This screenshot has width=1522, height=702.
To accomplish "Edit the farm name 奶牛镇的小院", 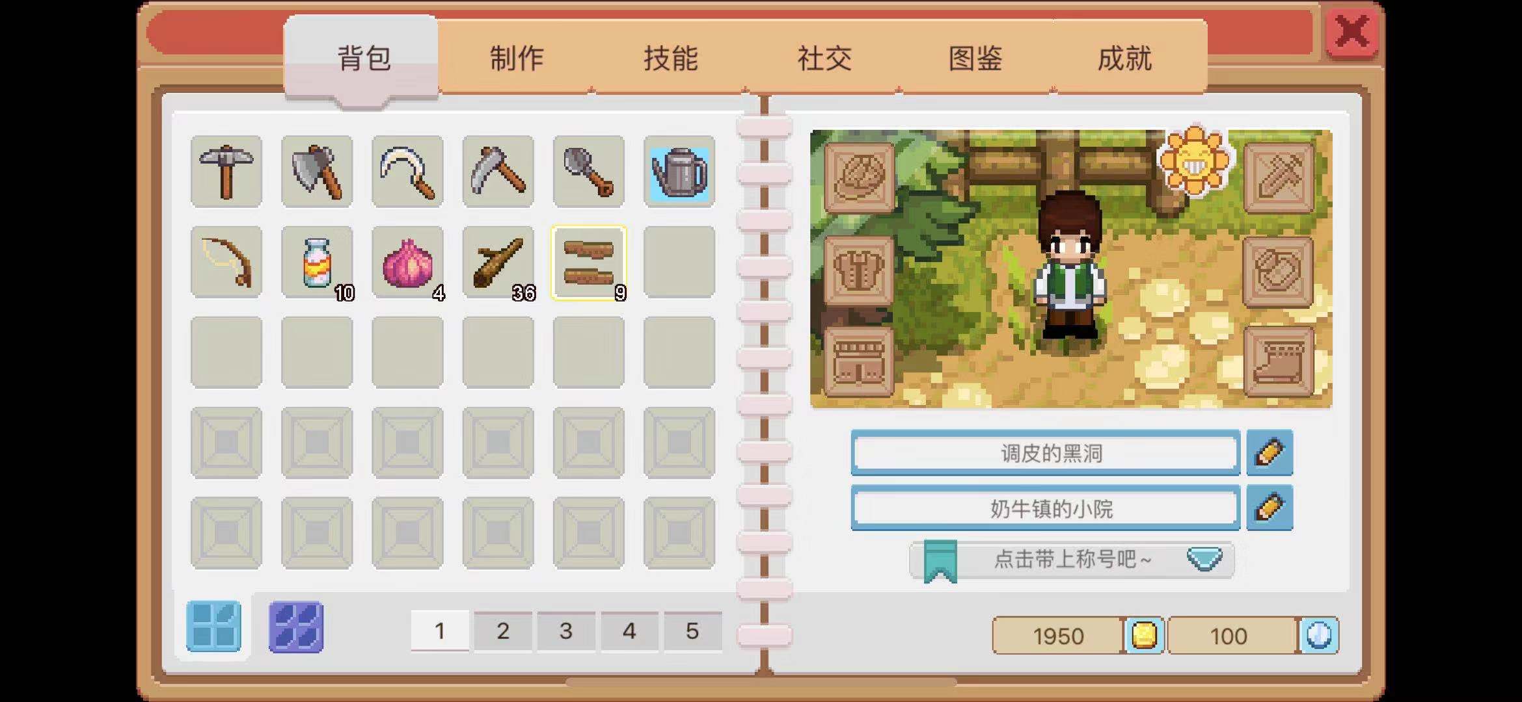I will [1270, 508].
